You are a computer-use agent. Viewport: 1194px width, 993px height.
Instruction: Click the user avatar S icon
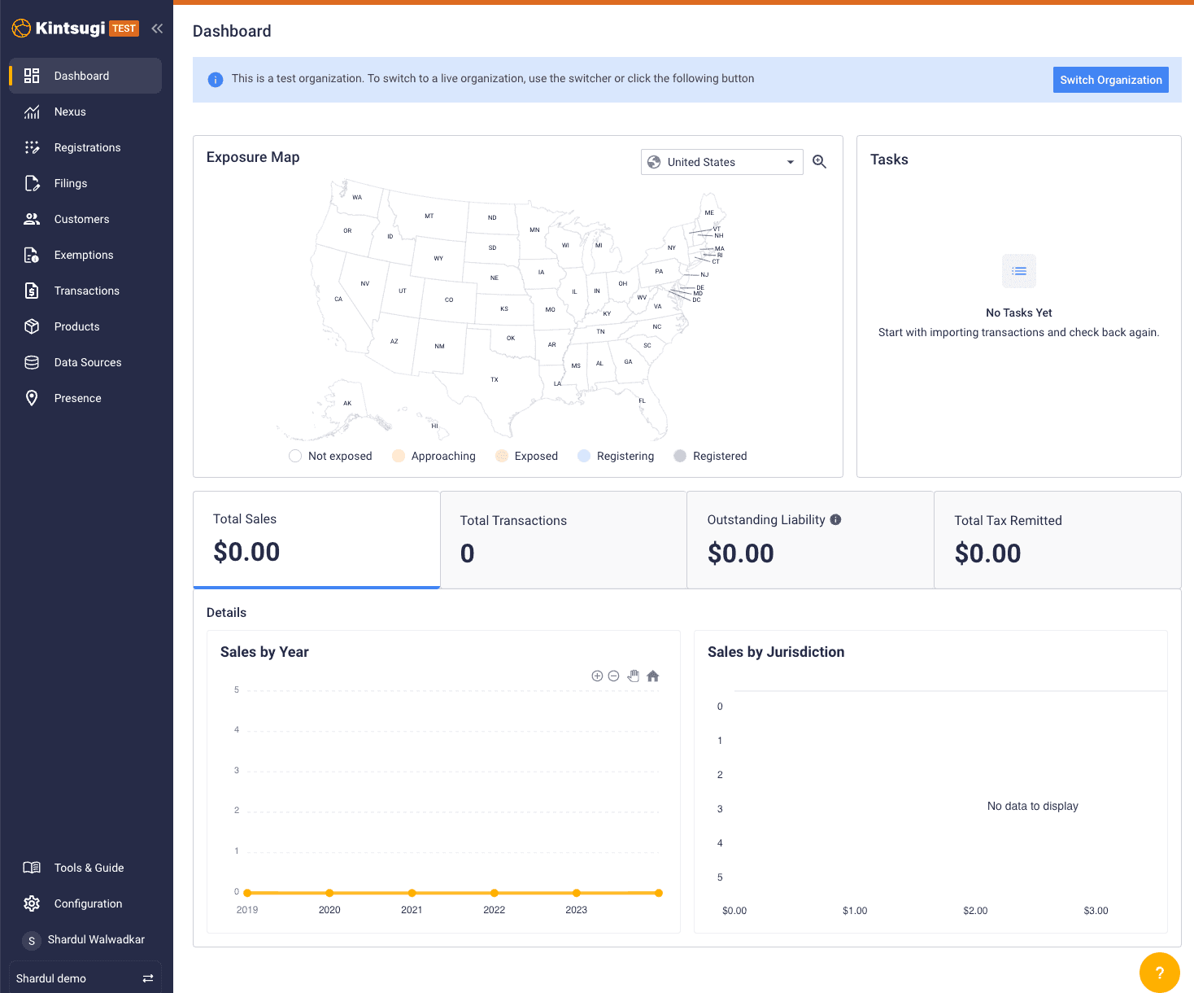coord(32,940)
